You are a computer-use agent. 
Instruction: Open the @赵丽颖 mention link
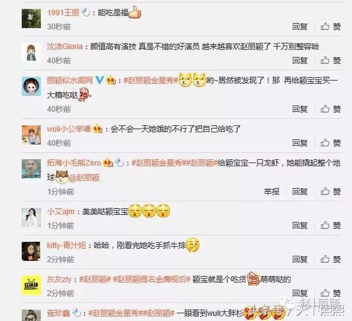click(84, 178)
